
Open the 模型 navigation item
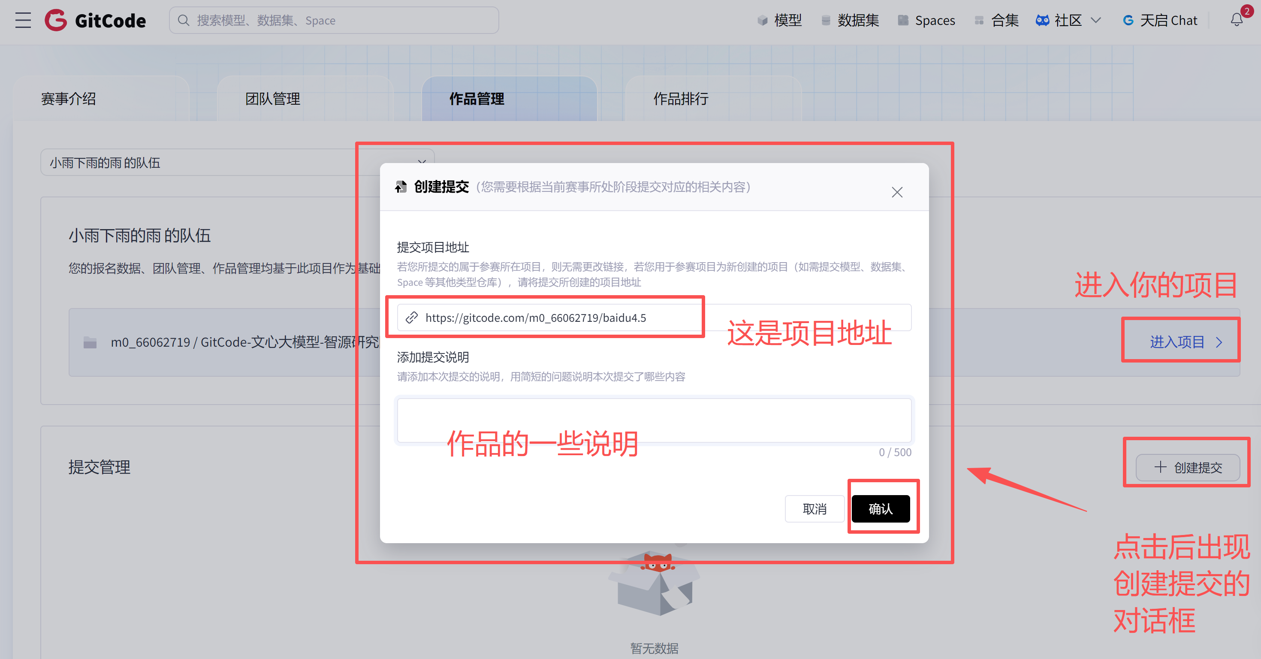[779, 20]
